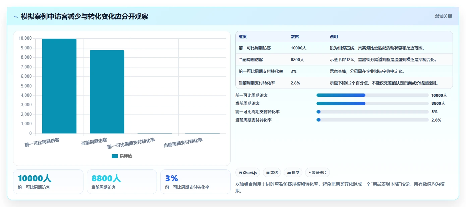
Task: Click table cell 前一可比周期支付转化率
Action: tap(261, 71)
